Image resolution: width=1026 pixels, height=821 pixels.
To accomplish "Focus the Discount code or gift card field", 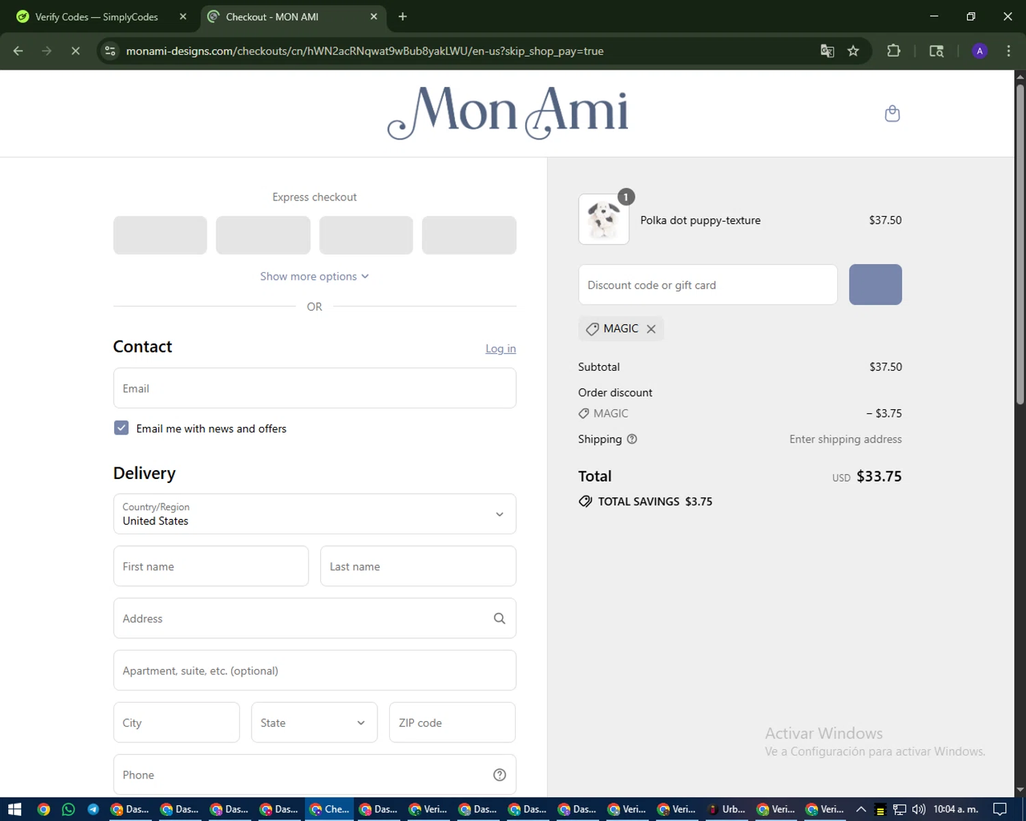I will (708, 285).
